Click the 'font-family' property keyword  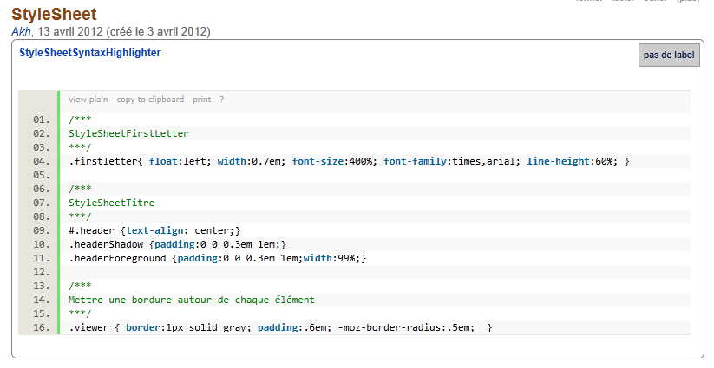pos(415,161)
